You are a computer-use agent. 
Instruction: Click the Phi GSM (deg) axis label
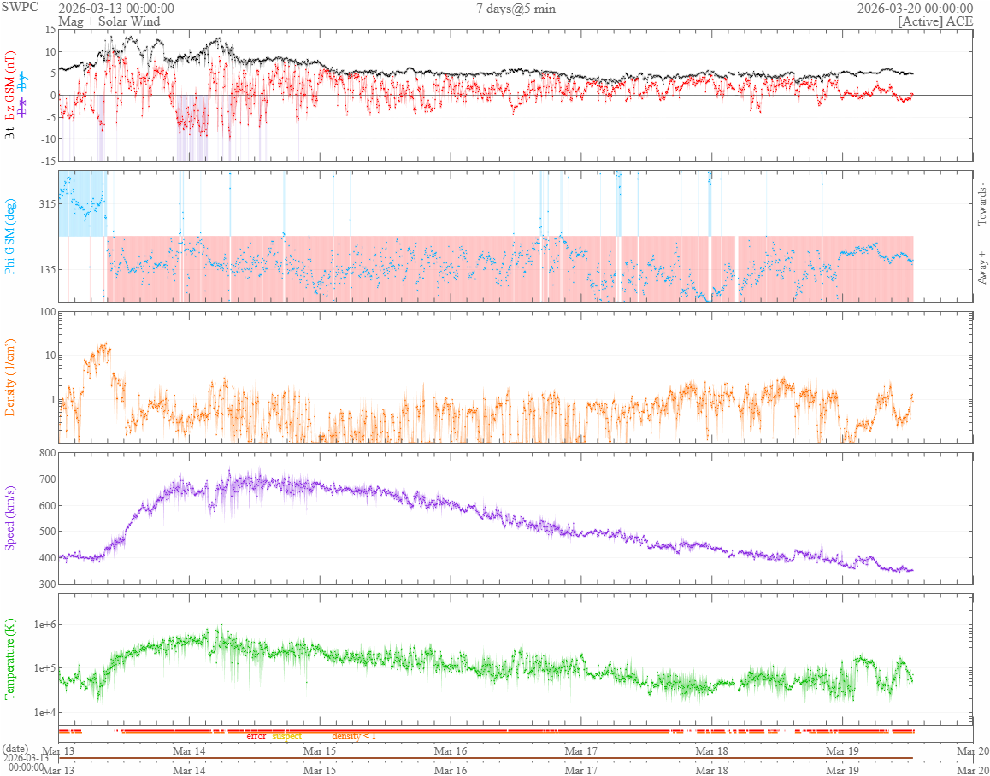point(9,237)
